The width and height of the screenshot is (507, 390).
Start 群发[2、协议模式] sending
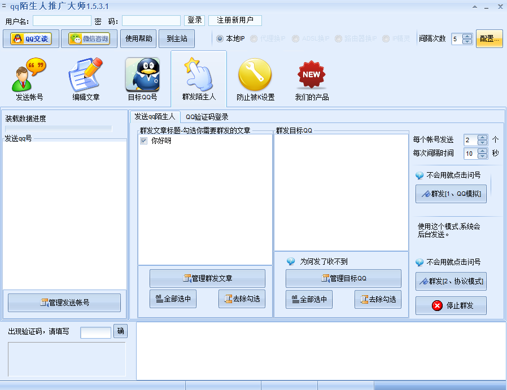pyautogui.click(x=451, y=282)
